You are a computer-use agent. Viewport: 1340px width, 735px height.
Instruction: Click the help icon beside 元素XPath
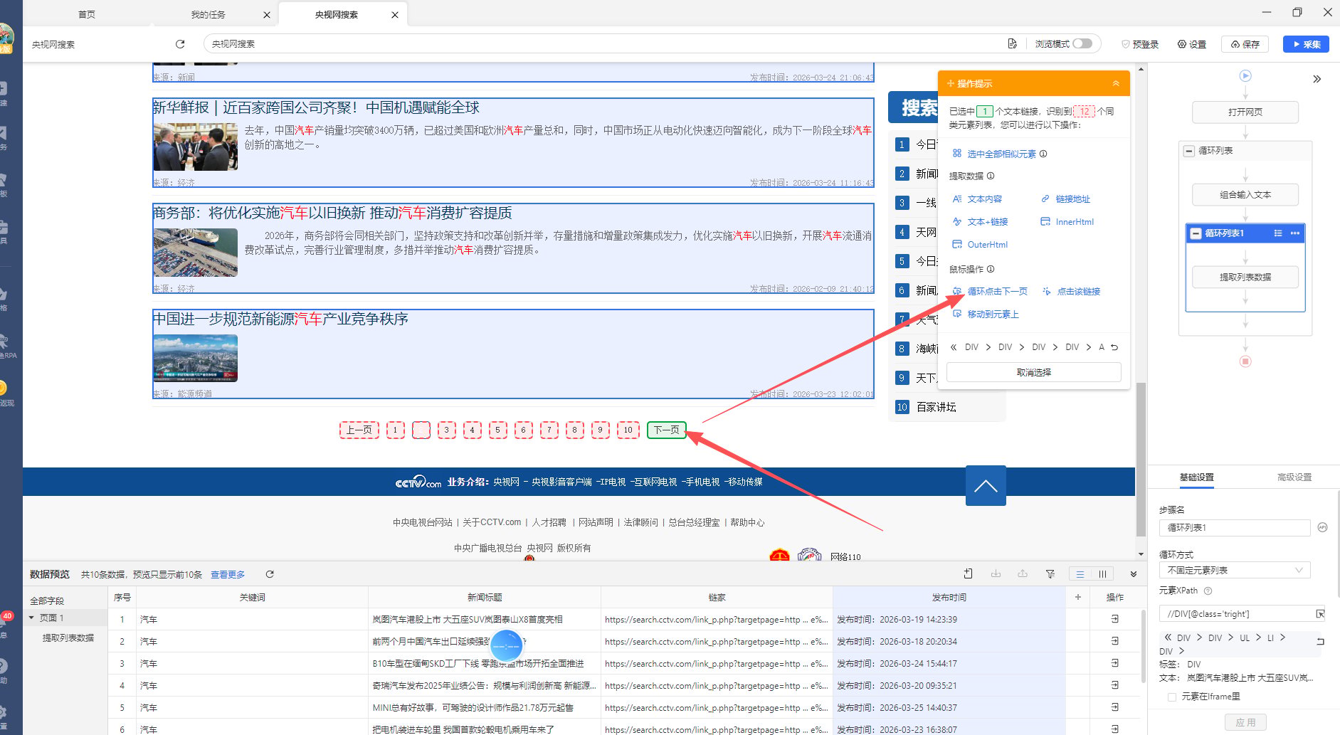[1208, 591]
